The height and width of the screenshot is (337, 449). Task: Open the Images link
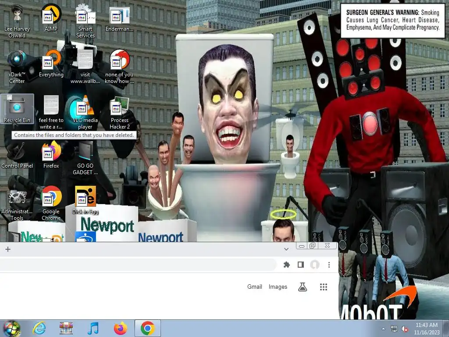pos(278,287)
